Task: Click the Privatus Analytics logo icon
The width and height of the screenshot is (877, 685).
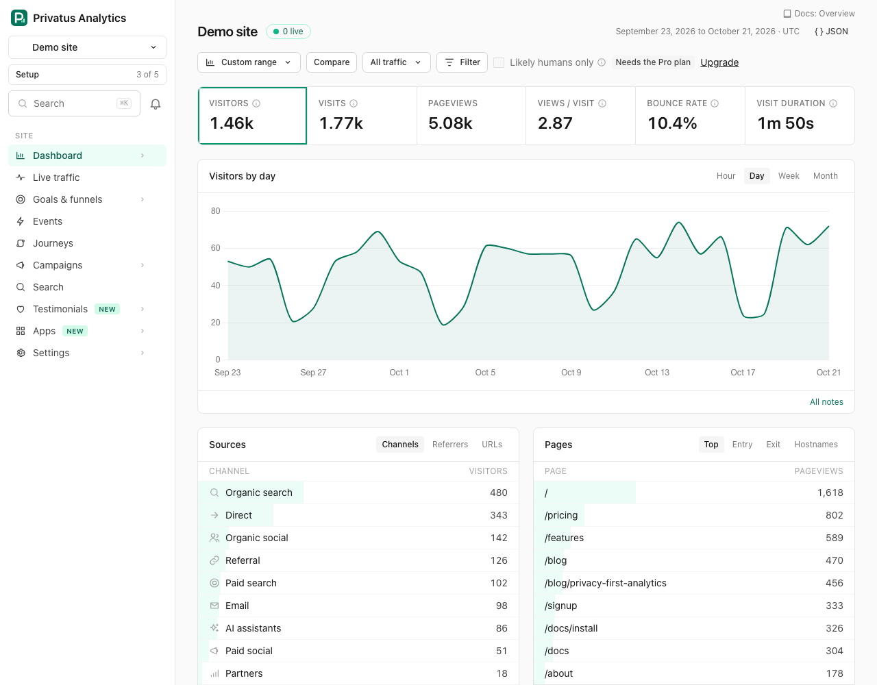Action: click(x=19, y=18)
